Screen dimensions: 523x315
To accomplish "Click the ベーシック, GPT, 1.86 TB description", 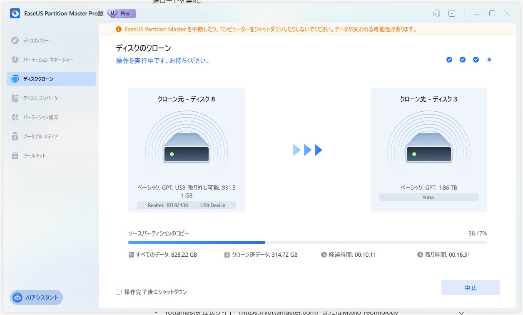I will (429, 188).
